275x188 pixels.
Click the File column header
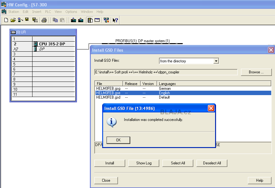tap(109, 84)
